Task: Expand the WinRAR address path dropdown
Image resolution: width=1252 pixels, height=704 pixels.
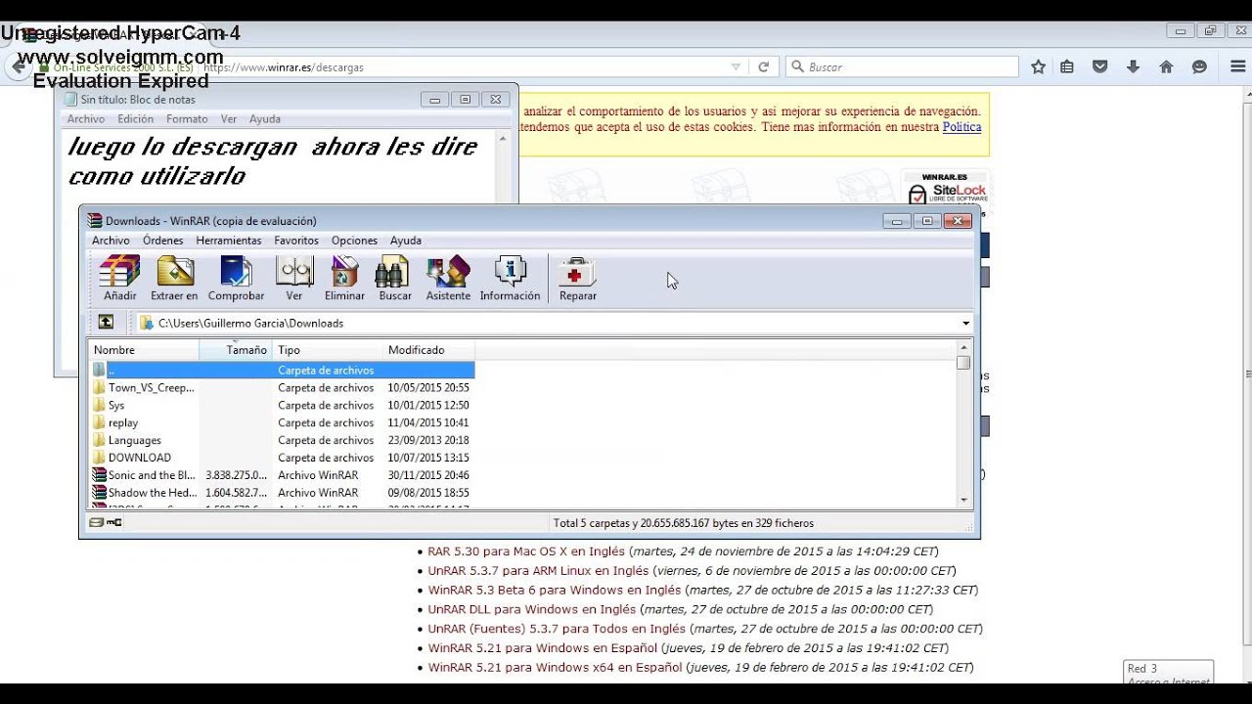Action: click(x=965, y=323)
